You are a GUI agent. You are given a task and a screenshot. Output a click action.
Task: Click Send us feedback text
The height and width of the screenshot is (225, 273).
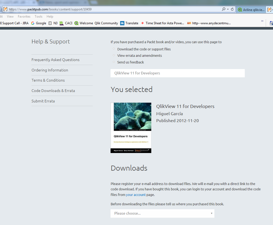131,62
